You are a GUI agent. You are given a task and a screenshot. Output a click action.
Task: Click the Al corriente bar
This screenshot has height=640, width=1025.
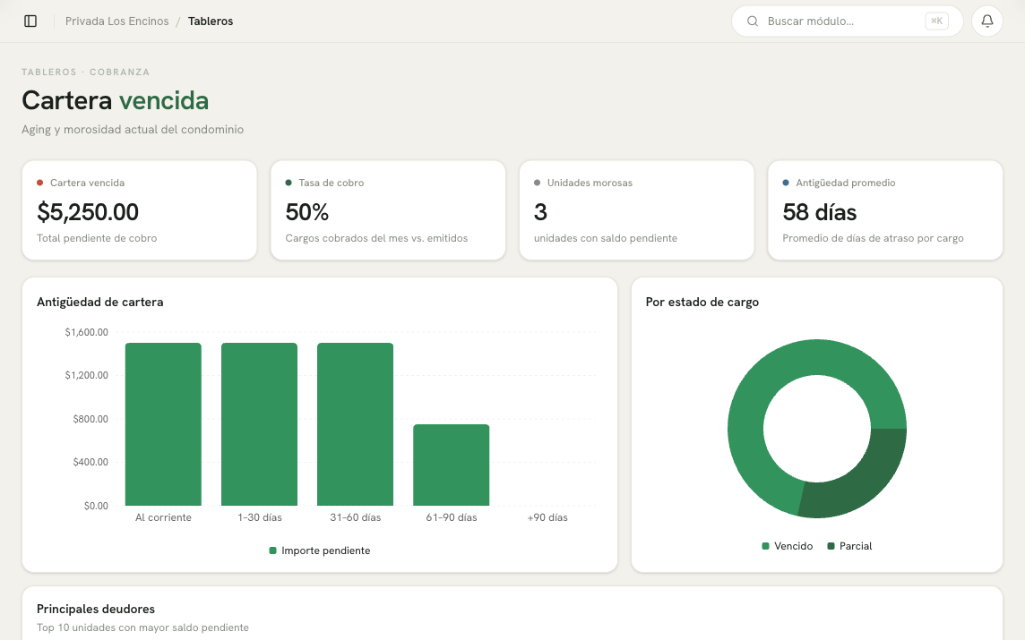click(x=163, y=424)
